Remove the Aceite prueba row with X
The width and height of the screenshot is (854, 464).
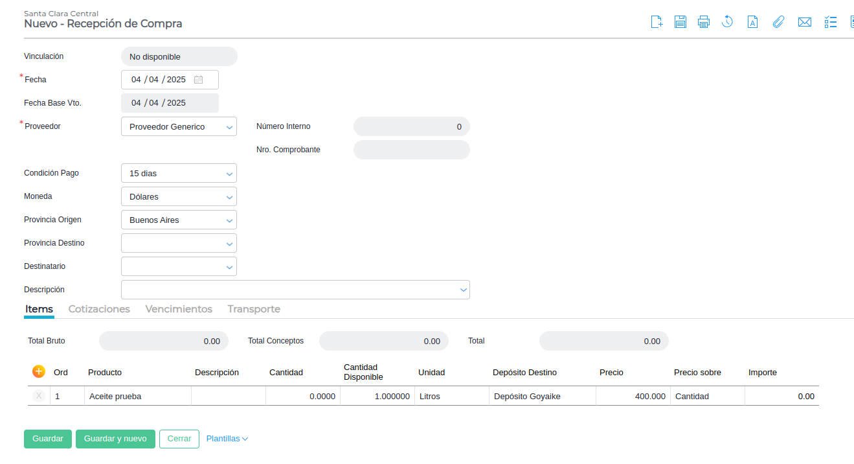click(x=39, y=396)
